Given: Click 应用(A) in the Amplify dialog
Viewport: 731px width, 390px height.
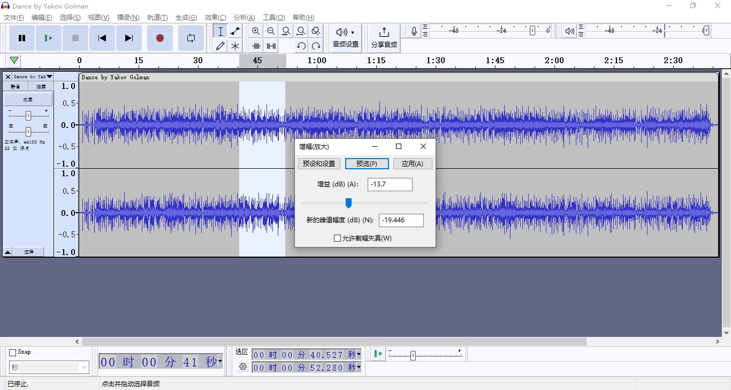Looking at the screenshot, I should click(413, 163).
